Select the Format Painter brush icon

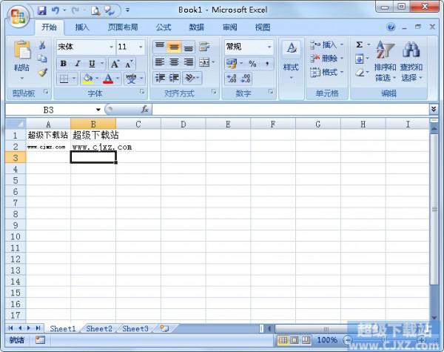[x=42, y=73]
